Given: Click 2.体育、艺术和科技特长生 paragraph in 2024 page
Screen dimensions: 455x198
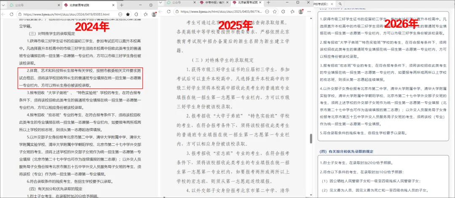Looking at the screenshot, I should click(x=80, y=78).
